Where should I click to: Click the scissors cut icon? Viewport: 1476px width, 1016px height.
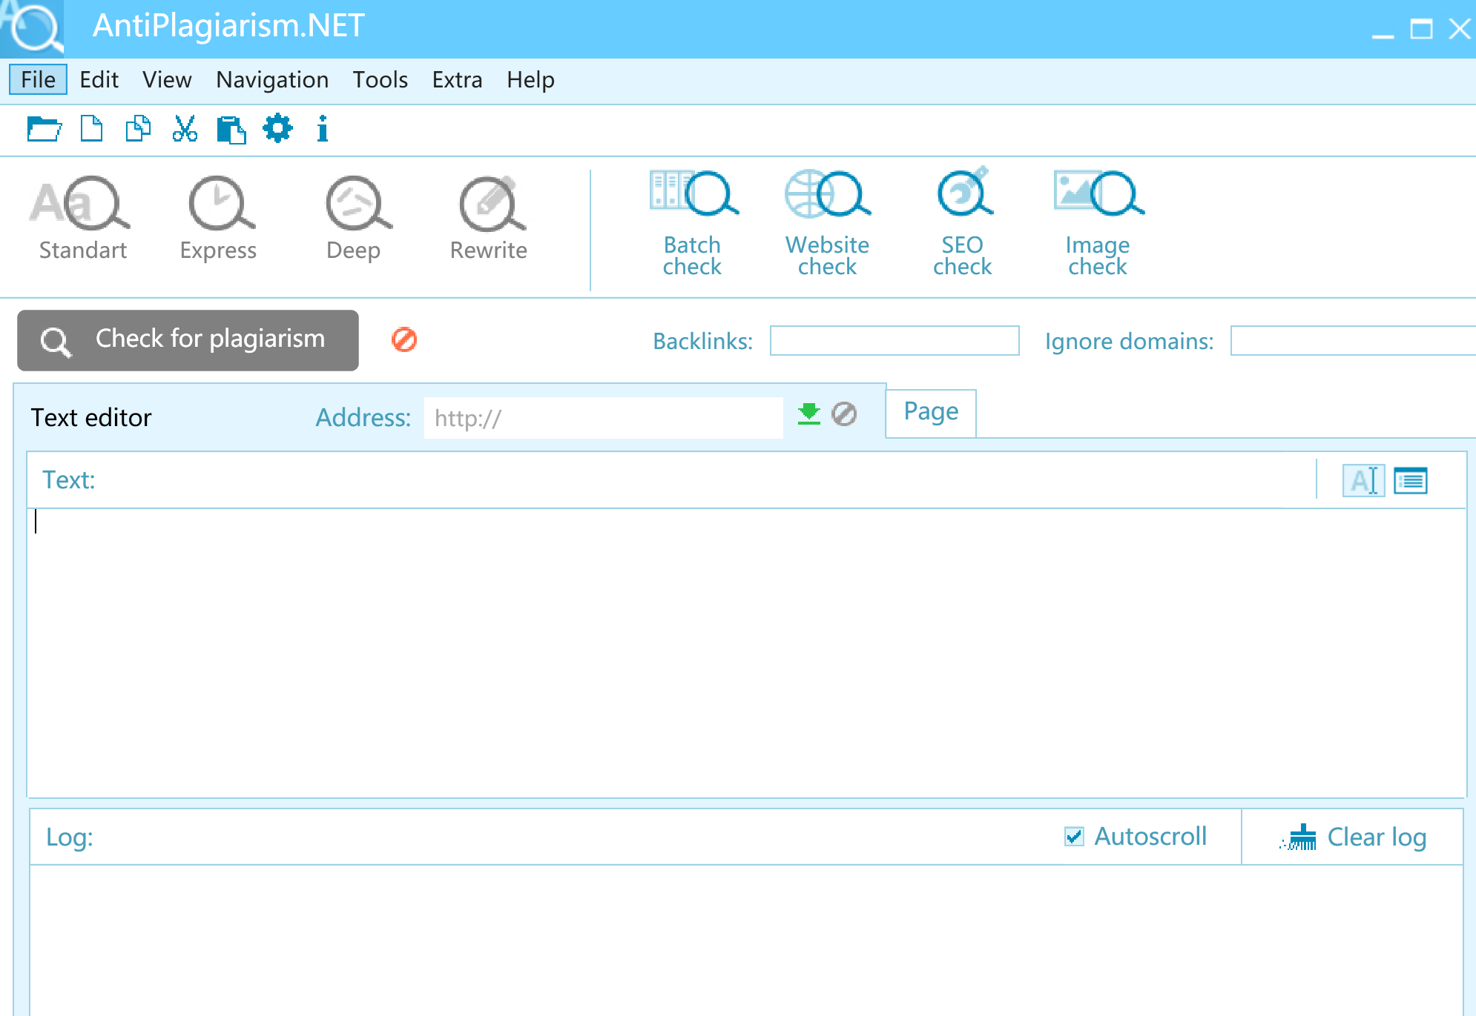[x=185, y=129]
